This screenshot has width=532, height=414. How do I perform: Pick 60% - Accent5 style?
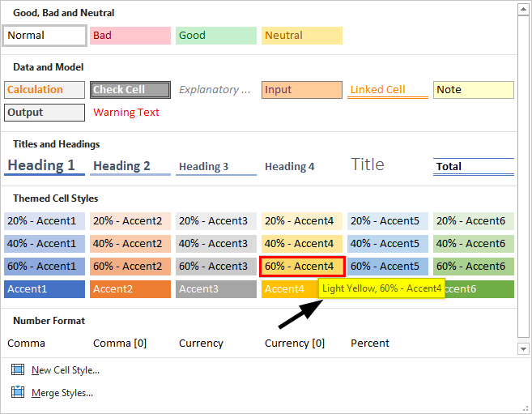388,267
